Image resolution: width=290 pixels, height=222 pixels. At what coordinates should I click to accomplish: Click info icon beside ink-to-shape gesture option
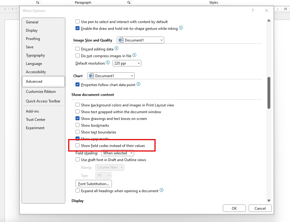[181, 28]
